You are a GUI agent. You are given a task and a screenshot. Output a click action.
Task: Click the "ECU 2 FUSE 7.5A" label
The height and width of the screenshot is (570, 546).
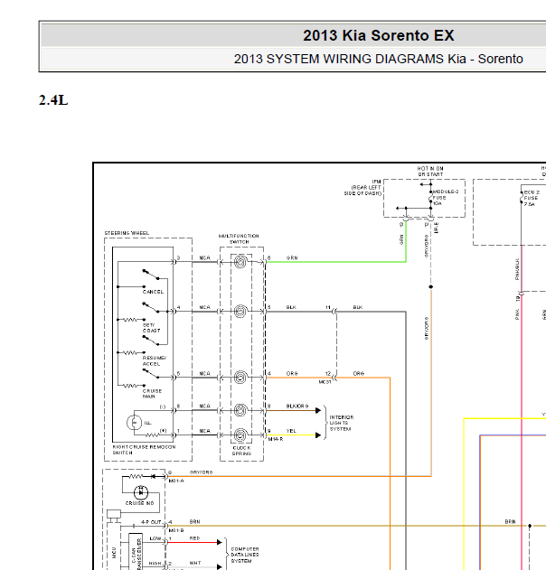532,198
